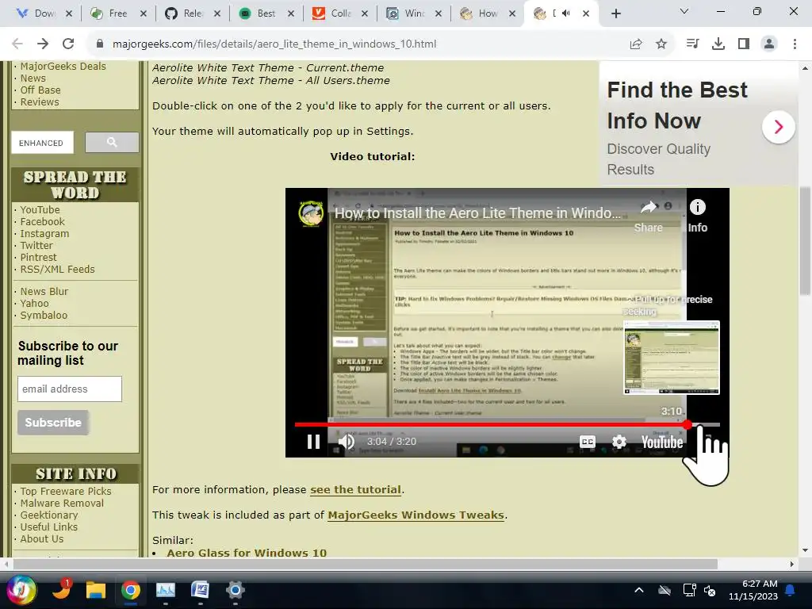Open the video Info icon
Image resolution: width=812 pixels, height=609 pixels.
click(x=698, y=207)
